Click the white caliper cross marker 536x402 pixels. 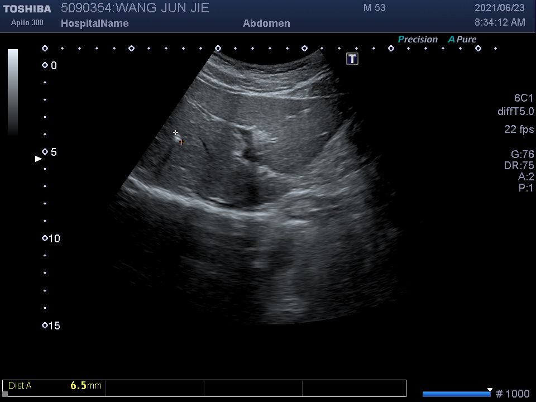click(x=176, y=133)
